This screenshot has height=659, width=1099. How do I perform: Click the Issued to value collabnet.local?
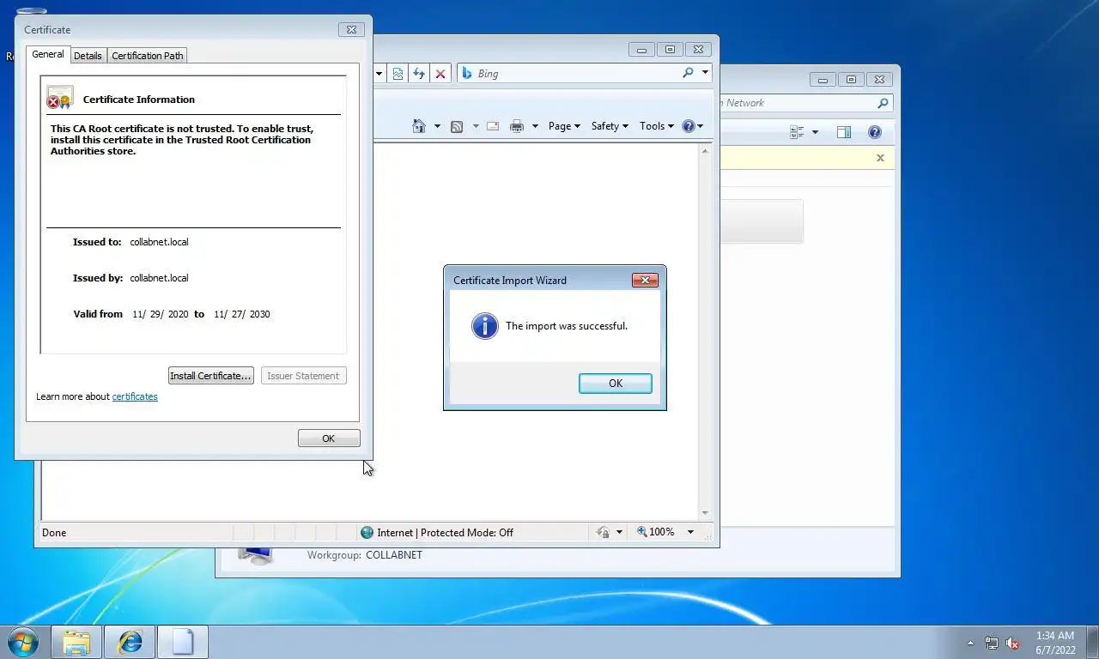coord(159,242)
